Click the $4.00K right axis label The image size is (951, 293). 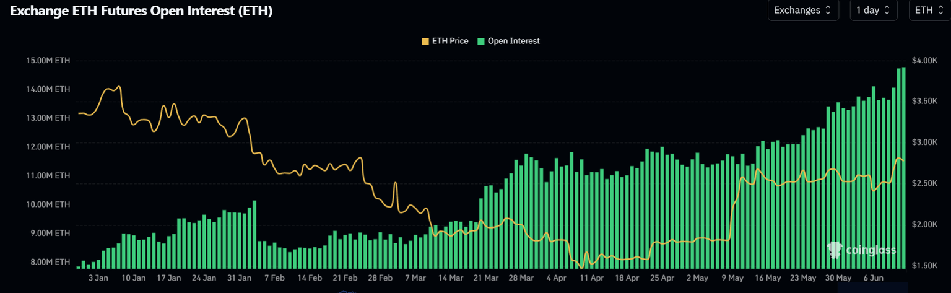tap(925, 60)
